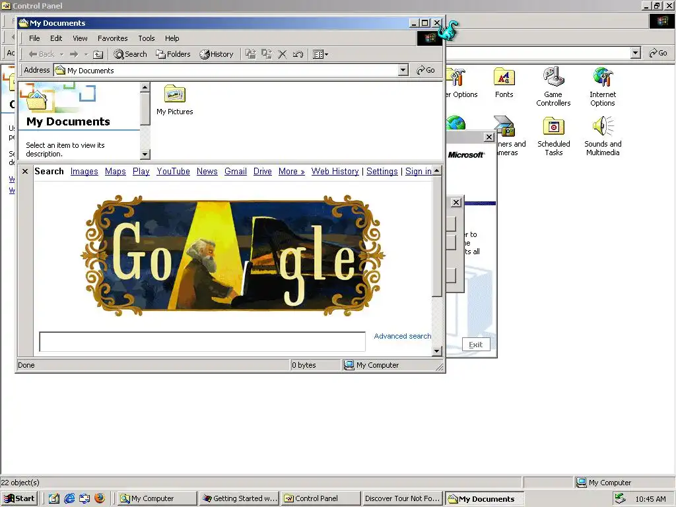
Task: Click the YouTube link
Action: point(174,171)
